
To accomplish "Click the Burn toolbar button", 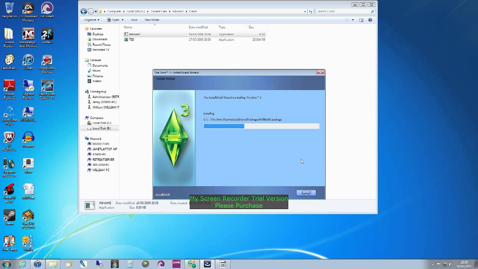I will tap(134, 20).
